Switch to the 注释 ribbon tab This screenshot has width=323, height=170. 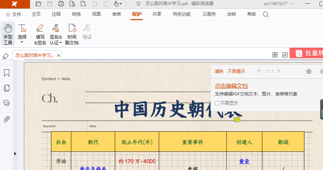pyautogui.click(x=56, y=14)
